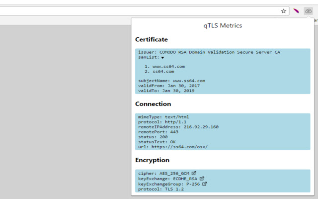Open the pink feather extension icon

click(x=296, y=11)
